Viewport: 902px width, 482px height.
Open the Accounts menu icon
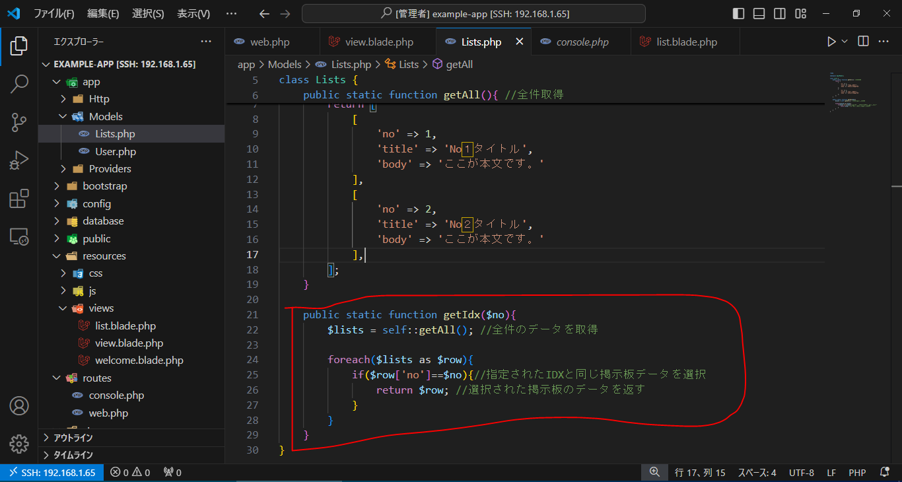[x=19, y=405]
